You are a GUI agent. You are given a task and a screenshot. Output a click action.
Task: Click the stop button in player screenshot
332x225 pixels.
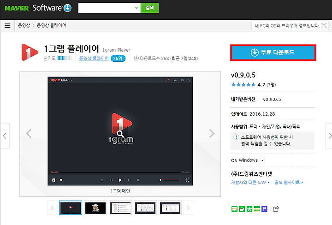[x=138, y=180]
